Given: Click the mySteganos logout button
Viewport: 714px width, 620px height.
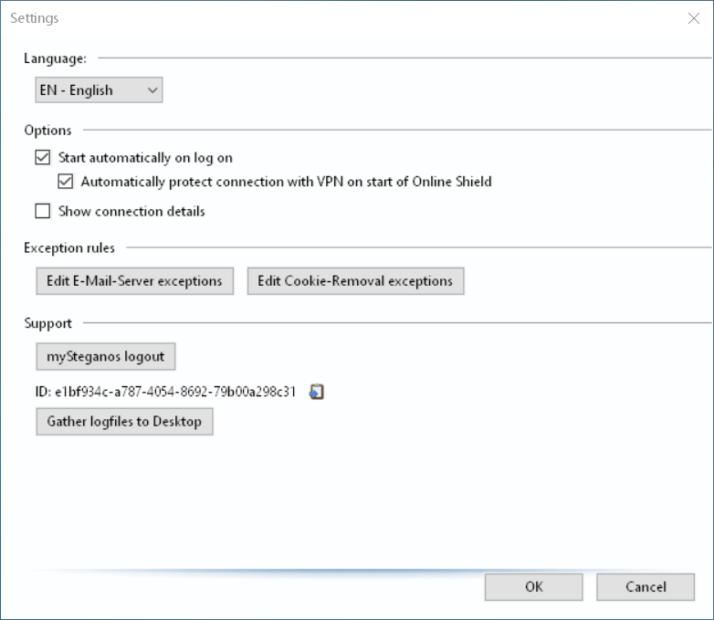Looking at the screenshot, I should click(x=106, y=356).
